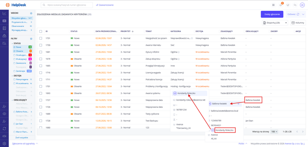The image size is (308, 147).
Task: Open the knowledge base book icon
Action: [4, 28]
